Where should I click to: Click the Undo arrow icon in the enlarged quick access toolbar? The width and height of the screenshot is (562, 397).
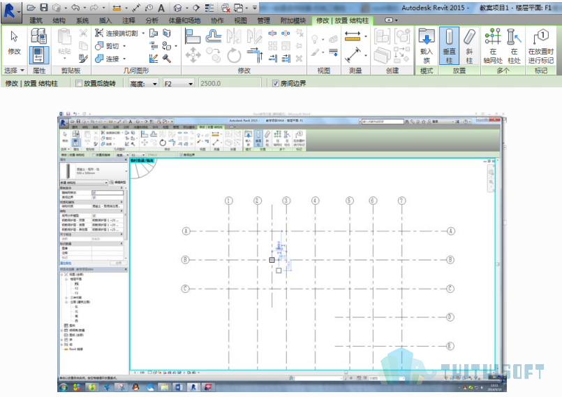(x=75, y=8)
